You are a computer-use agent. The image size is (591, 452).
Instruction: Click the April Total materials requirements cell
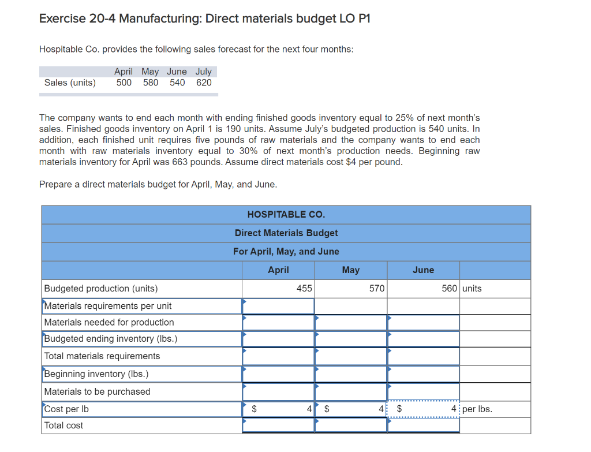[x=278, y=357]
